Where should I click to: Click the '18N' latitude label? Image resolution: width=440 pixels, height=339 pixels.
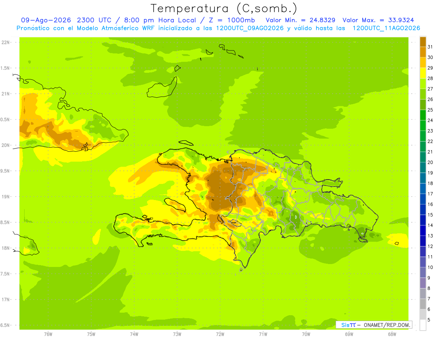click(5, 248)
